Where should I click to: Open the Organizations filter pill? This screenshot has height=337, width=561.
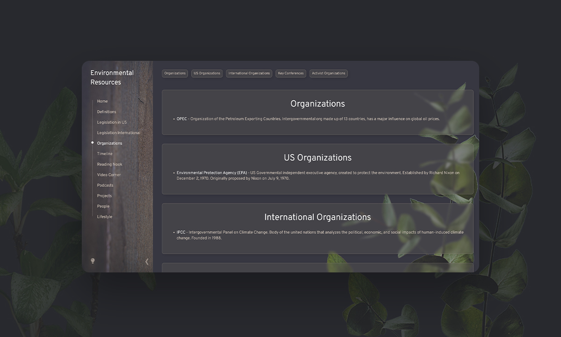coord(174,73)
